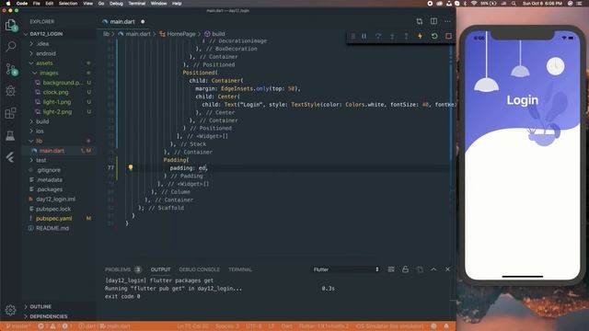Switch to the OUTPUT panel tab

(160, 269)
